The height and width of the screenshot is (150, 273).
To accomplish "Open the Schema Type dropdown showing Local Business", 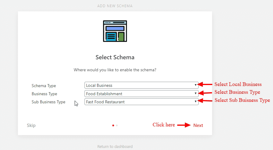I will 141,85.
